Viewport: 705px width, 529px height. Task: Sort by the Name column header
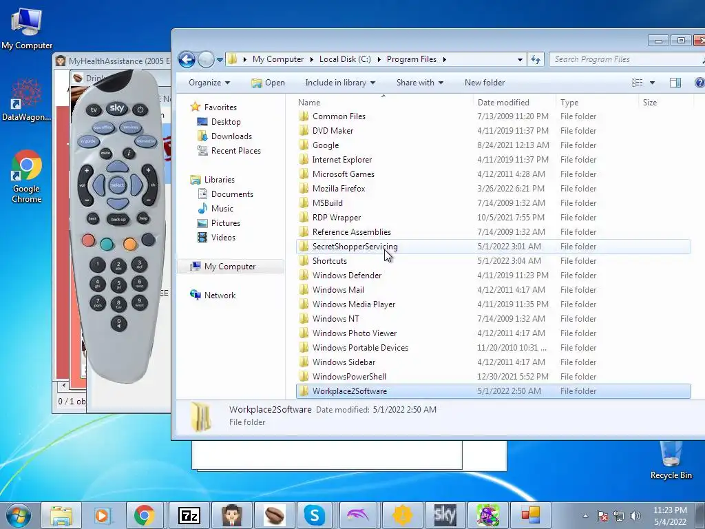384,103
